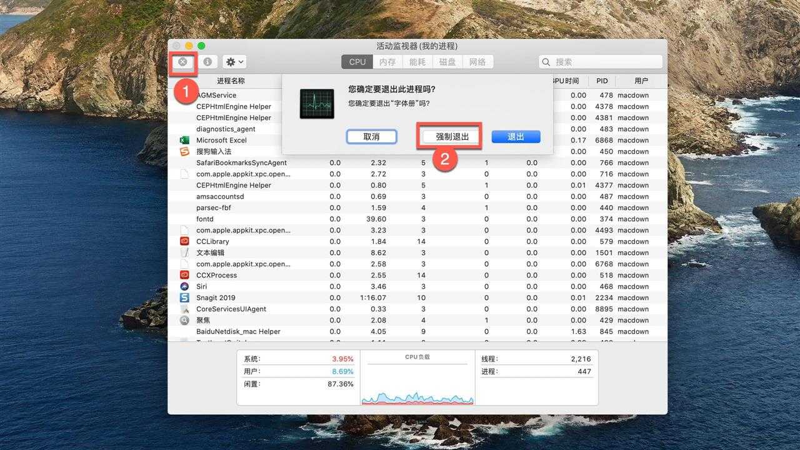Select the amsaccountsd process
The image size is (800, 450).
tap(220, 196)
